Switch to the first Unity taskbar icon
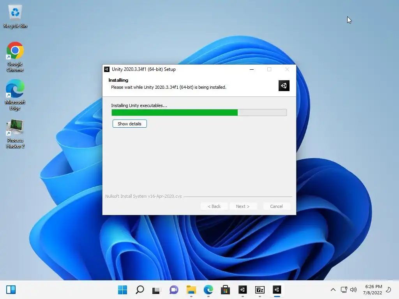399x299 pixels. (242, 290)
